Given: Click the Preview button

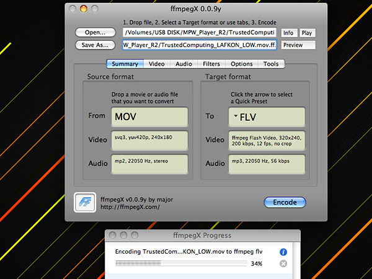Looking at the screenshot, I should [298, 45].
